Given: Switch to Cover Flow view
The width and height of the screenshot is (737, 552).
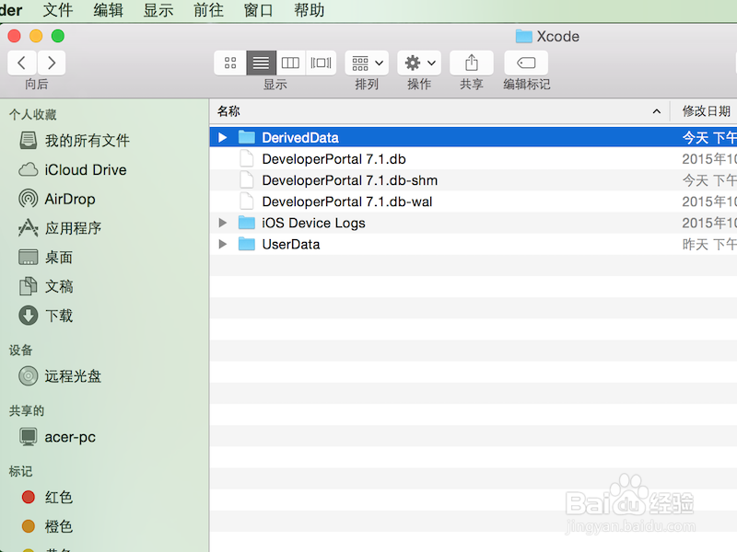Looking at the screenshot, I should 321,63.
